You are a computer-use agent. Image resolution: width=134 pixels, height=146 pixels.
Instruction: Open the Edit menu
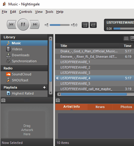[x=13, y=12]
